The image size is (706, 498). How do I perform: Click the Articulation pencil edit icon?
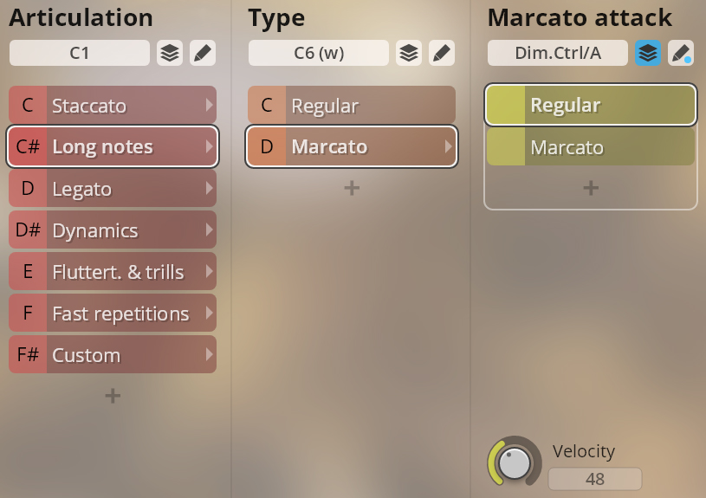click(202, 53)
